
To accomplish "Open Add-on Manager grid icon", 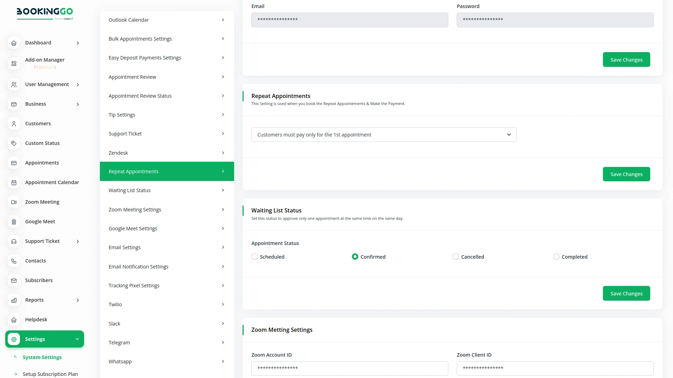I will pos(14,64).
